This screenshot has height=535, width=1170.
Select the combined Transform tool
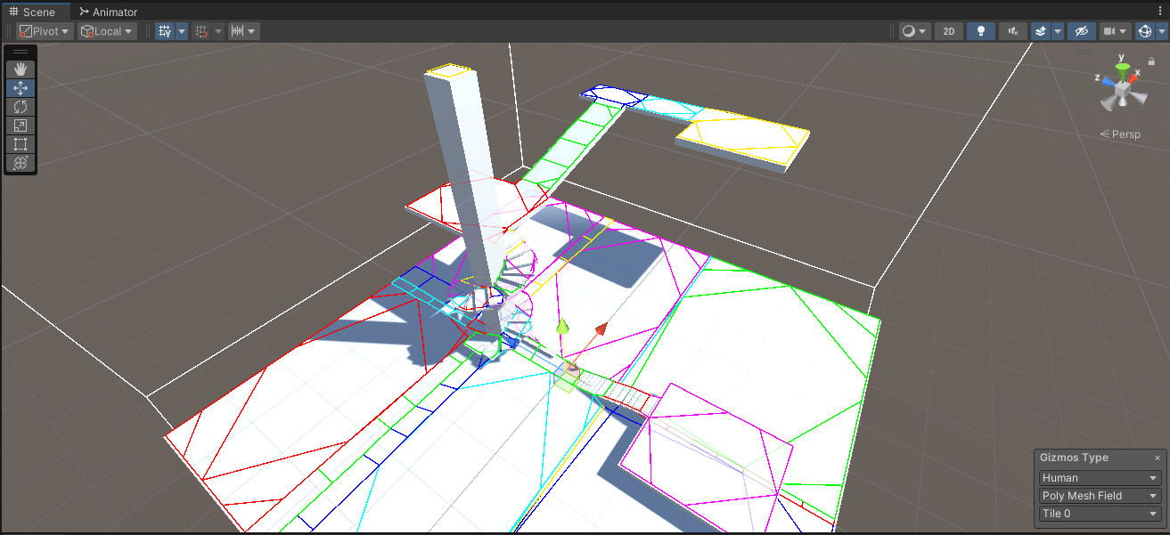[20, 163]
